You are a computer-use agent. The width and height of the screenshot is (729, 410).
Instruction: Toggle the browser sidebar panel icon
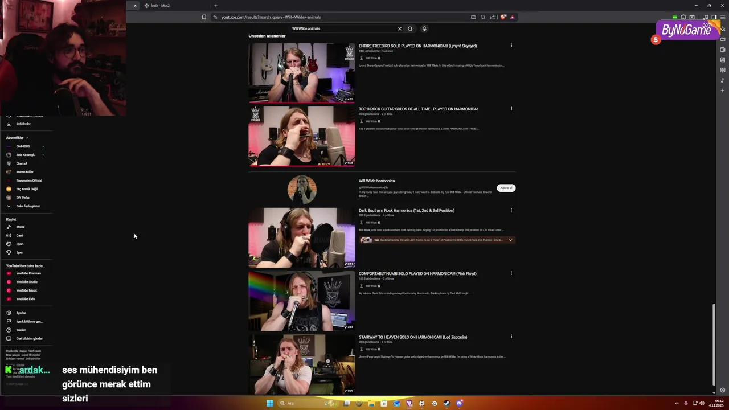pos(714,17)
